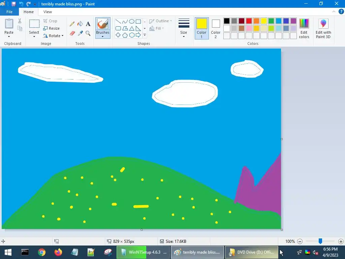The height and width of the screenshot is (259, 345).
Task: Click the Cut scissors icon
Action: pos(20,21)
